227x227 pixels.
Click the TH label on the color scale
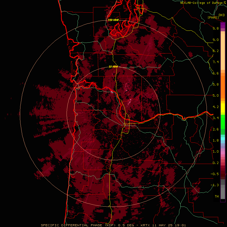pos(217,196)
